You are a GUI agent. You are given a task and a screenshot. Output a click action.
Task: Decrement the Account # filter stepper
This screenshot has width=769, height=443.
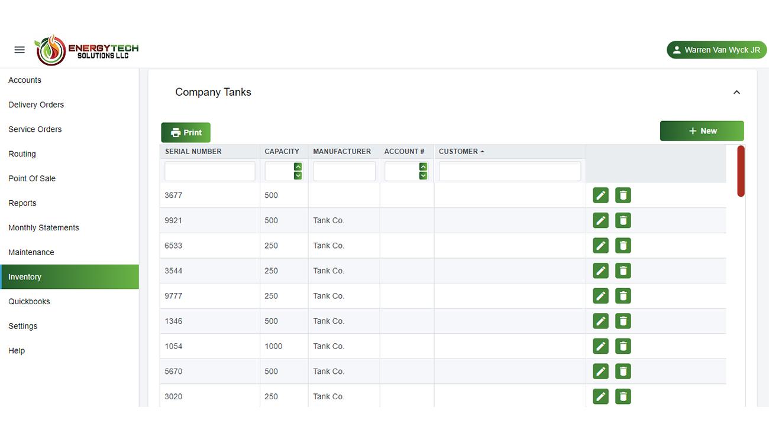coord(423,175)
